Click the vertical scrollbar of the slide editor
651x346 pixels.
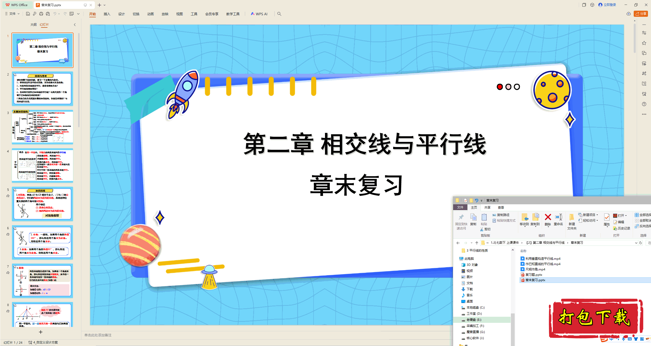pos(635,38)
